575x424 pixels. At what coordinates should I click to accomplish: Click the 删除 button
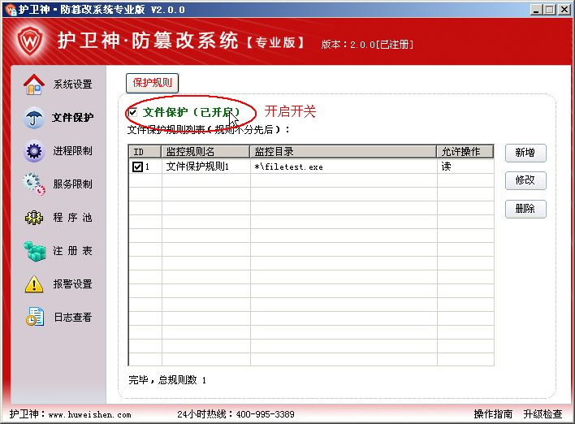525,209
